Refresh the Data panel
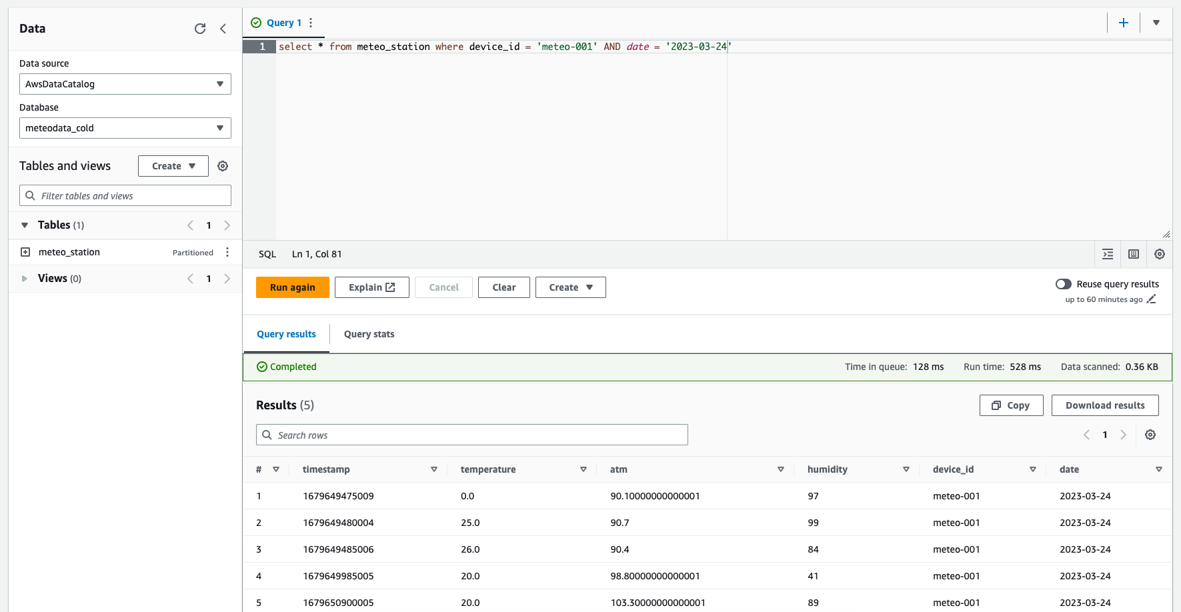The image size is (1181, 612). 200,29
